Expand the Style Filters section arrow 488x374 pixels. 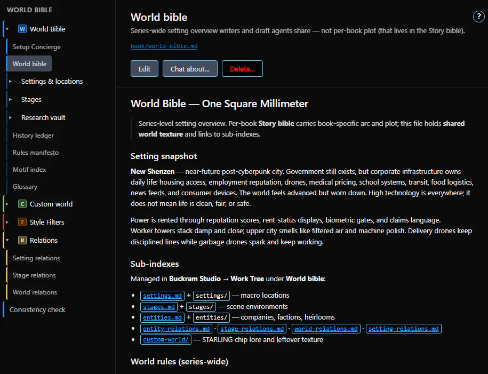point(7,222)
